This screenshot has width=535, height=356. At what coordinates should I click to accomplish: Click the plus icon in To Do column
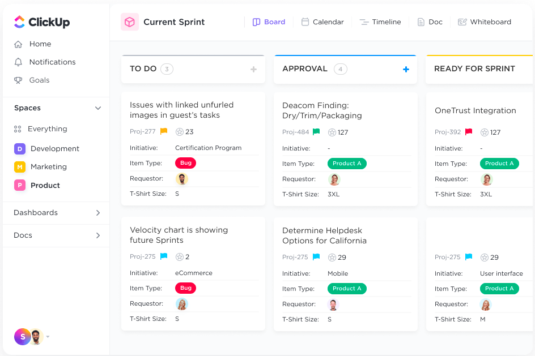253,69
